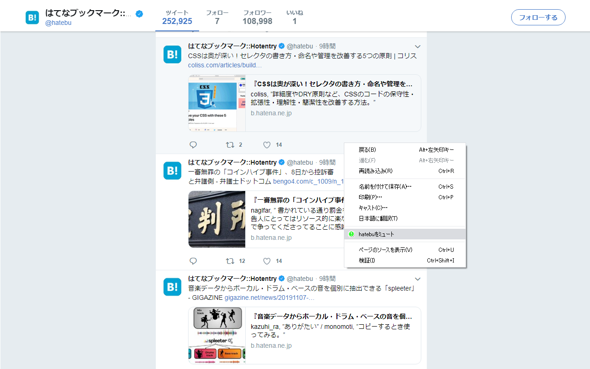This screenshot has width=590, height=369.
Task: Choose 日本語に翻訳(T) from the context menu
Action: 405,219
